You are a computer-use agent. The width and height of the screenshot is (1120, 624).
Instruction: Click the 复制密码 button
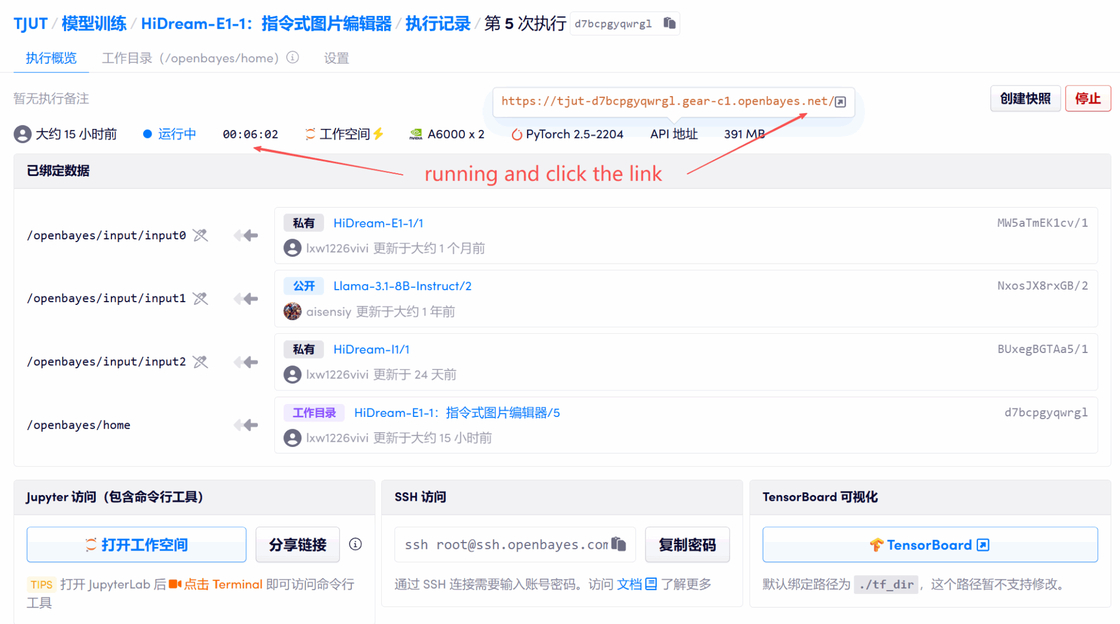(x=687, y=544)
